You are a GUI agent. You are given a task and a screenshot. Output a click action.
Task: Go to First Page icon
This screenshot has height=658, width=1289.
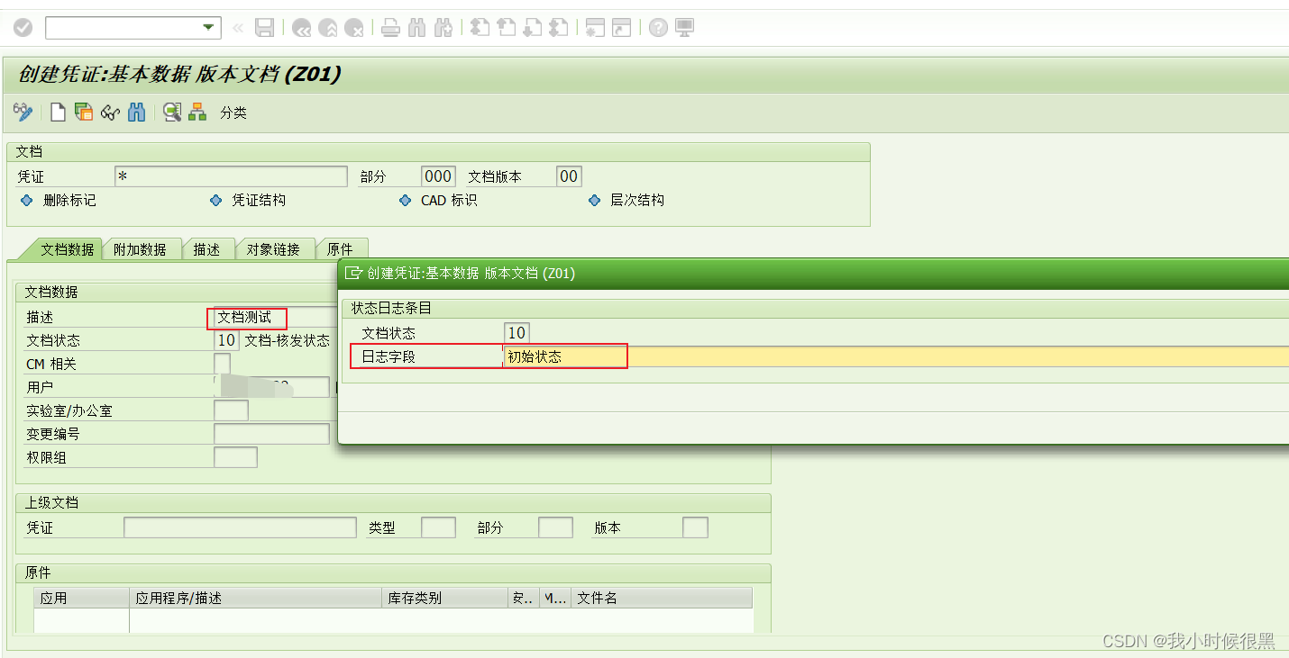[480, 28]
